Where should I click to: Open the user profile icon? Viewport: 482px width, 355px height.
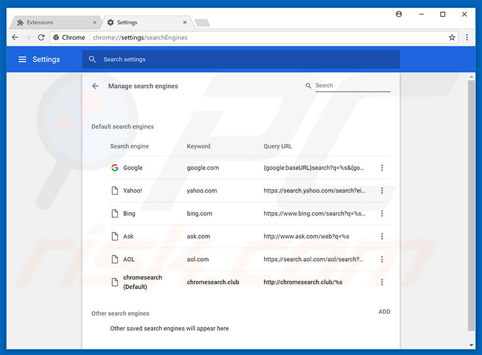398,14
